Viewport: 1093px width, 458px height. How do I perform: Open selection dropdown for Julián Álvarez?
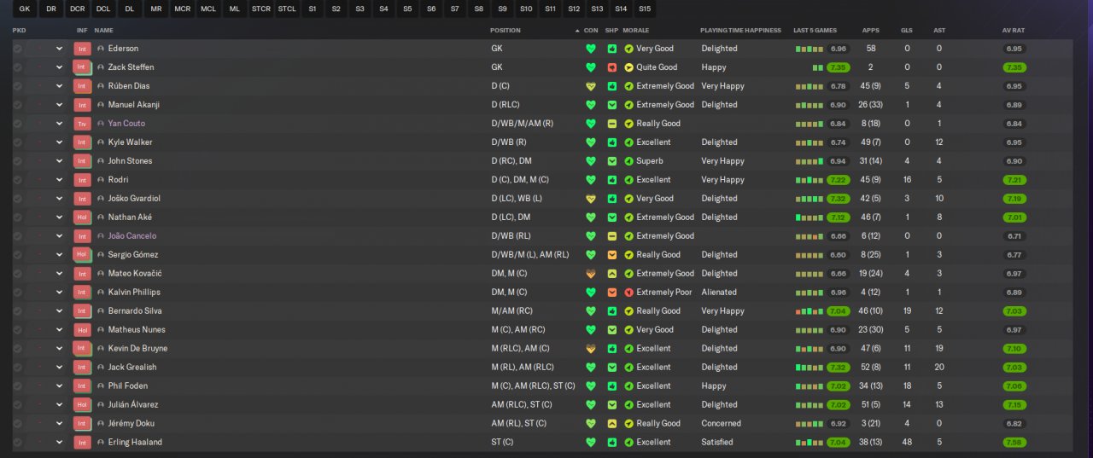[x=59, y=405]
